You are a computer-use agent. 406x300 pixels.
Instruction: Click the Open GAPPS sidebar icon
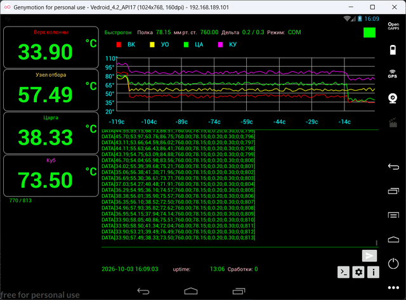coord(393,26)
